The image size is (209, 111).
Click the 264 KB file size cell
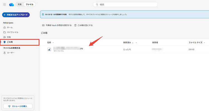(191, 49)
